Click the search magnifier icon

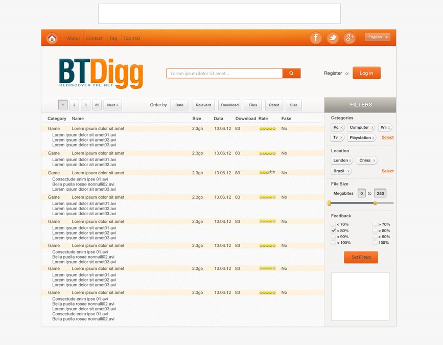(291, 73)
